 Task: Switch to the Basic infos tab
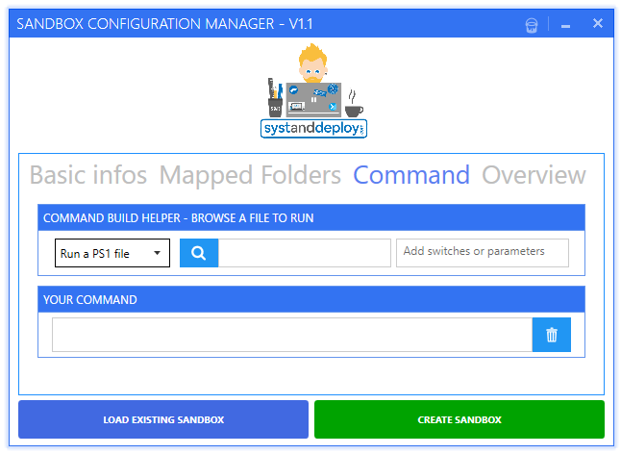[x=88, y=175]
